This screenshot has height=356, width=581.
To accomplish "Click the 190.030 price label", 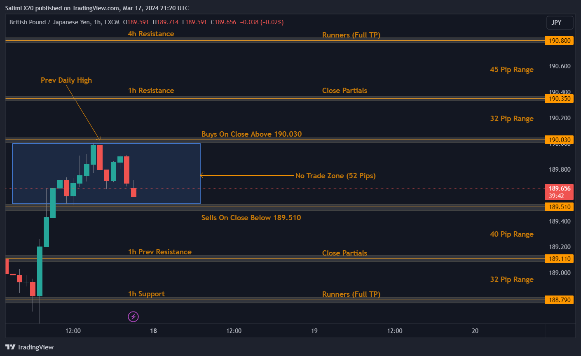I will (x=559, y=140).
